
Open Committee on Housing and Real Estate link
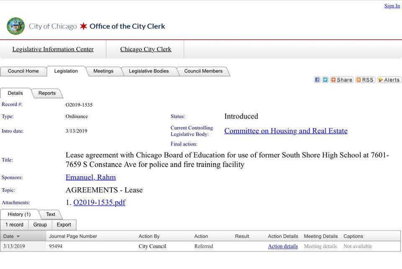[x=286, y=131]
